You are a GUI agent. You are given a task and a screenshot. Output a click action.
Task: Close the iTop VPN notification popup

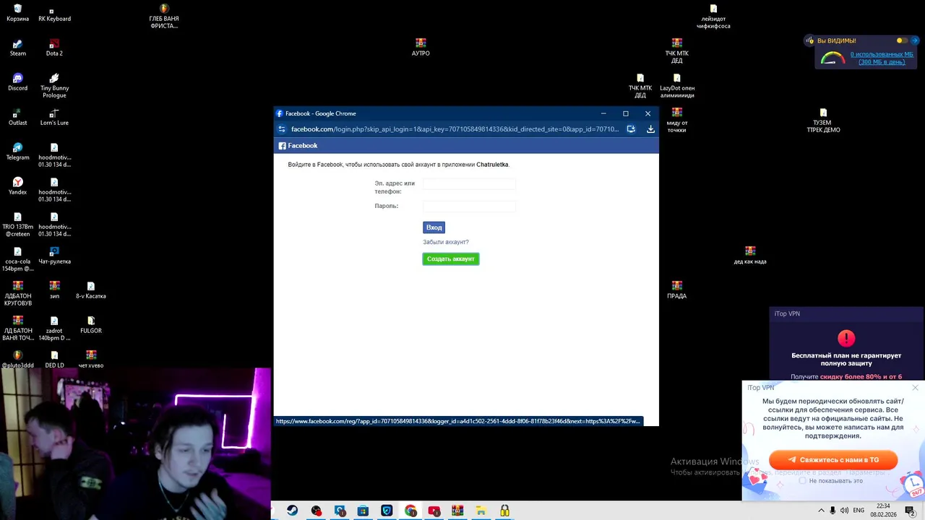click(915, 388)
